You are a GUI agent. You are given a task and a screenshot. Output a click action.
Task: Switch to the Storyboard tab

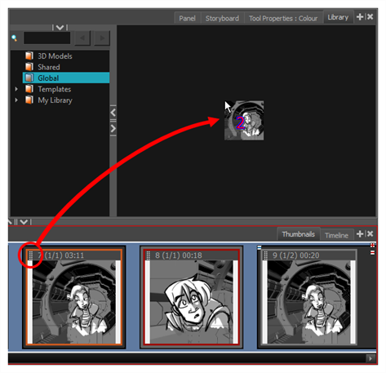[x=222, y=18]
